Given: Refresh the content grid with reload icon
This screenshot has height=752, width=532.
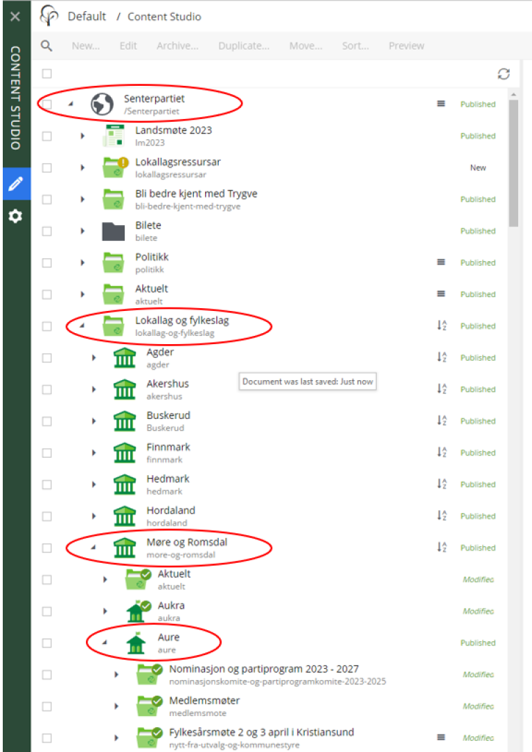Looking at the screenshot, I should [x=504, y=74].
